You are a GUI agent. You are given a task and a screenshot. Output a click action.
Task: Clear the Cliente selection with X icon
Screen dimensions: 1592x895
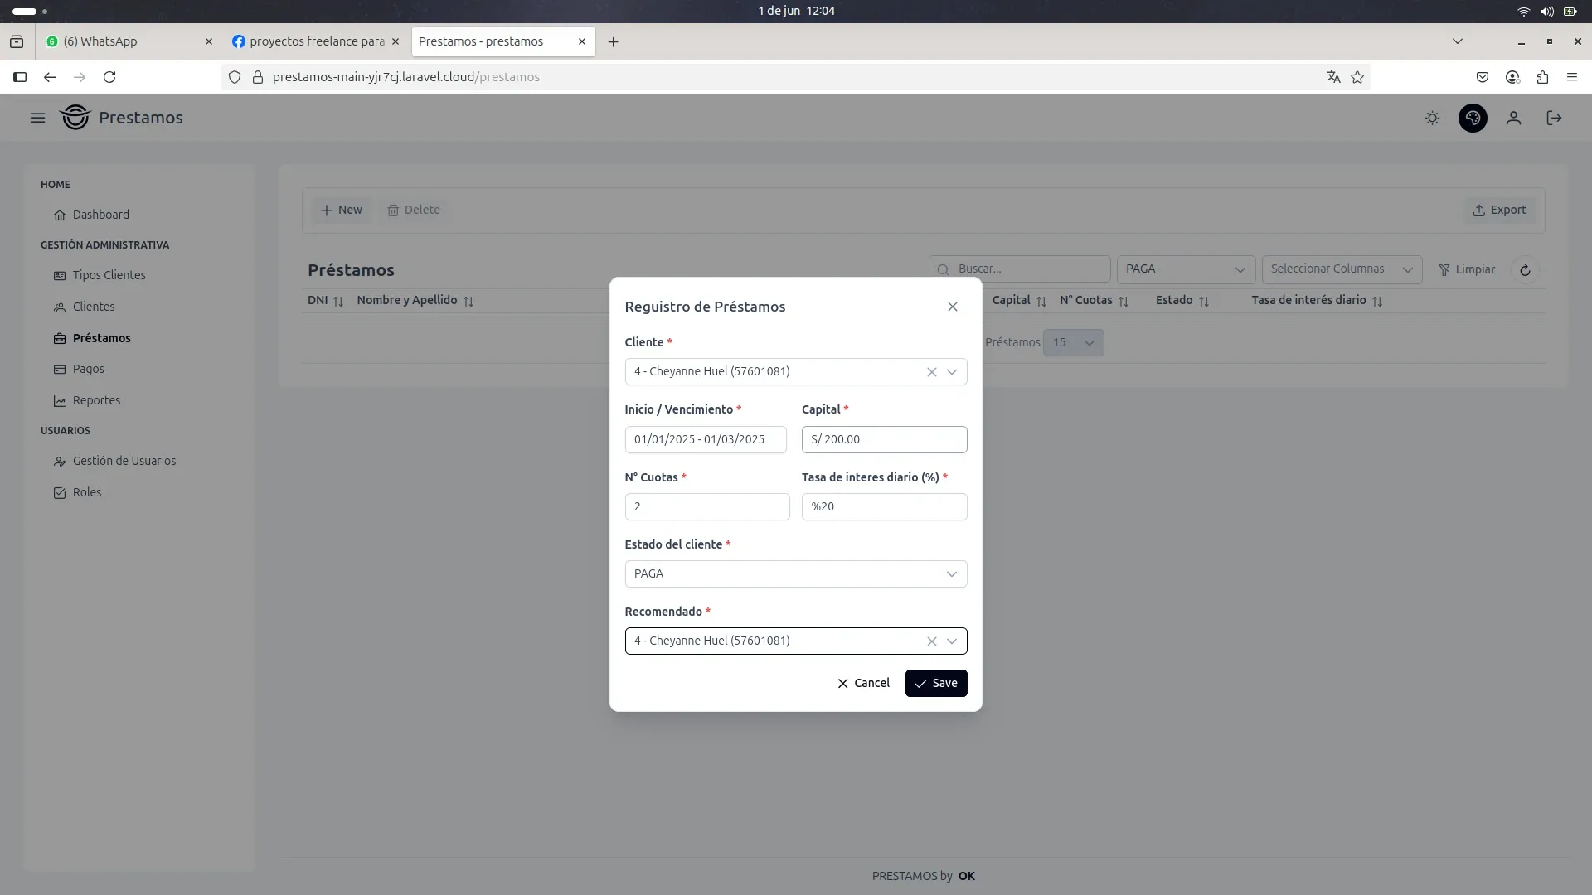(931, 372)
